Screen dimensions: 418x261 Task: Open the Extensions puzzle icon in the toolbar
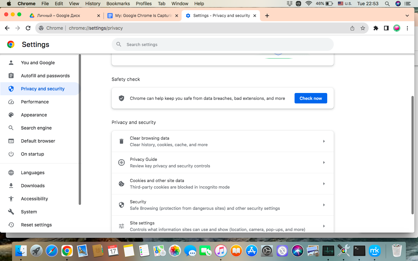pyautogui.click(x=376, y=28)
